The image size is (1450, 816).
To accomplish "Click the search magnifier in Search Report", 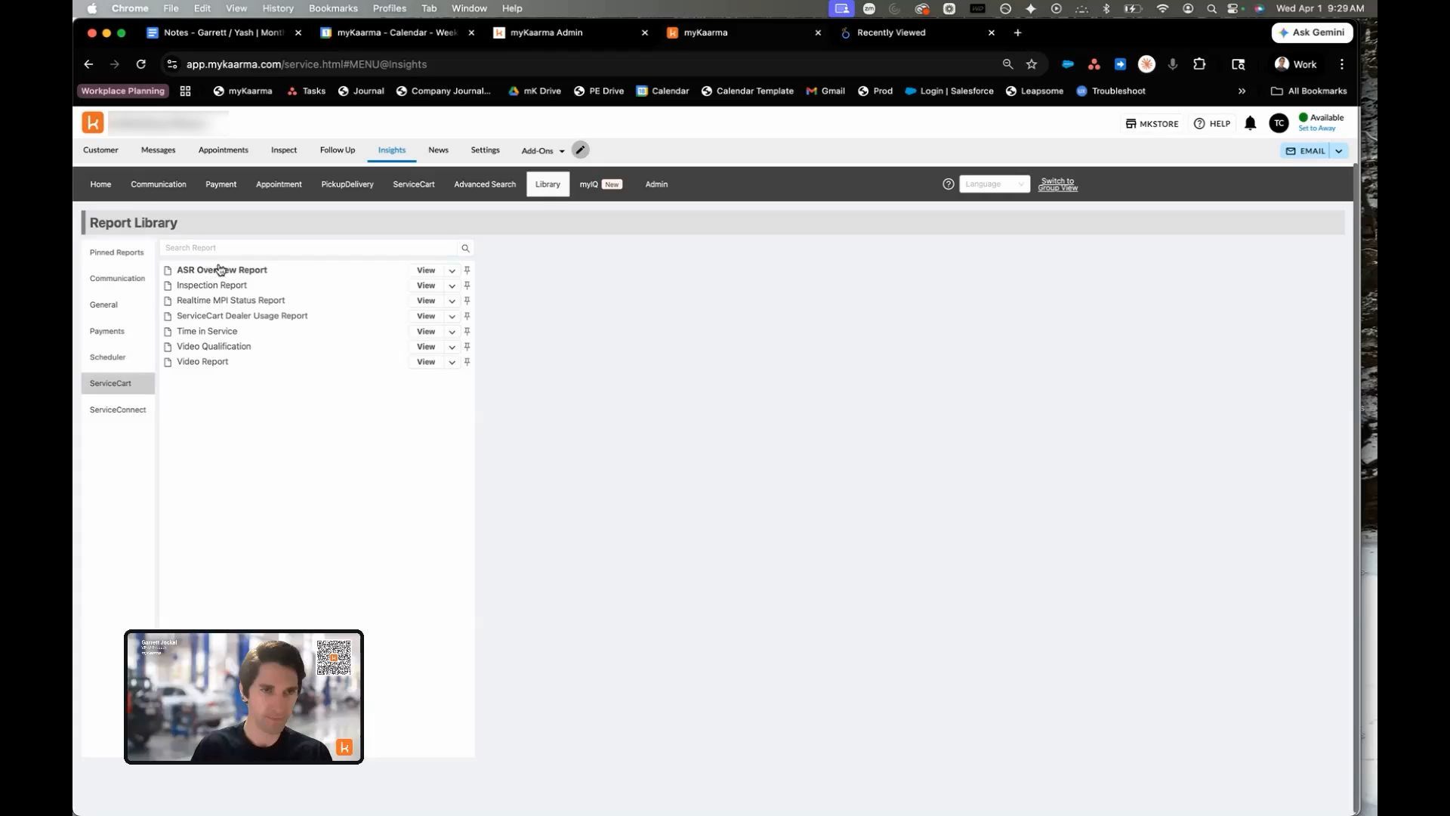I will click(x=465, y=248).
